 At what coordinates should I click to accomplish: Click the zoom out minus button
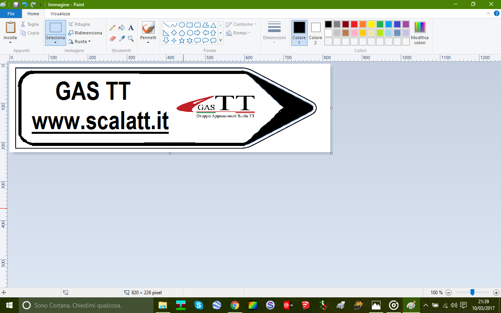click(x=449, y=293)
